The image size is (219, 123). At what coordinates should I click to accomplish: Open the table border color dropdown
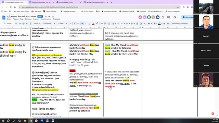pyautogui.click(x=160, y=24)
